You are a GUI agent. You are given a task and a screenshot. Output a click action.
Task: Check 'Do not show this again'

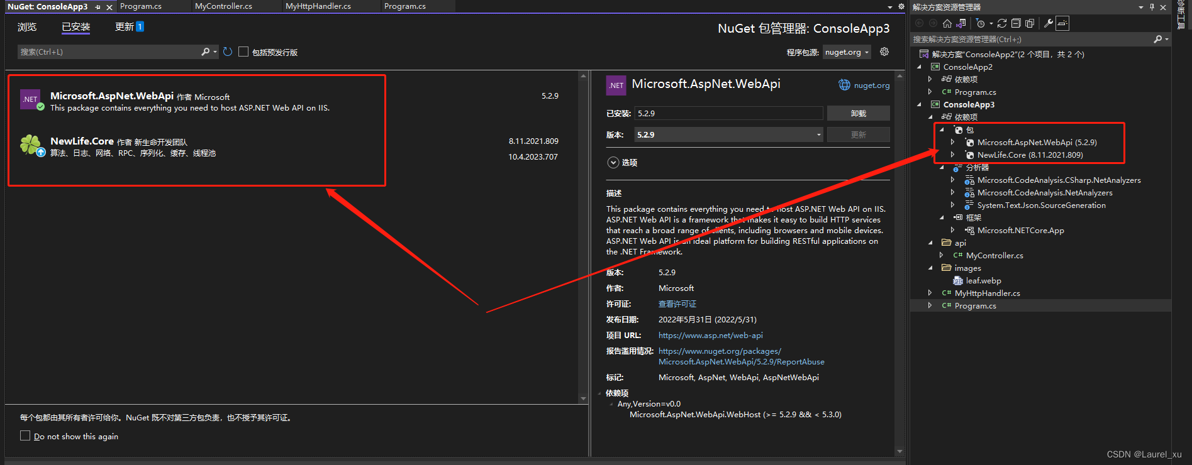click(x=25, y=435)
